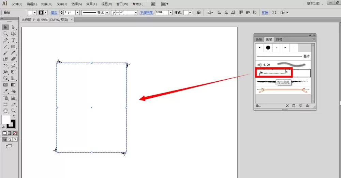The height and width of the screenshot is (178, 341).
Task: Set fill to None in toolbox
Action: pos(15,133)
